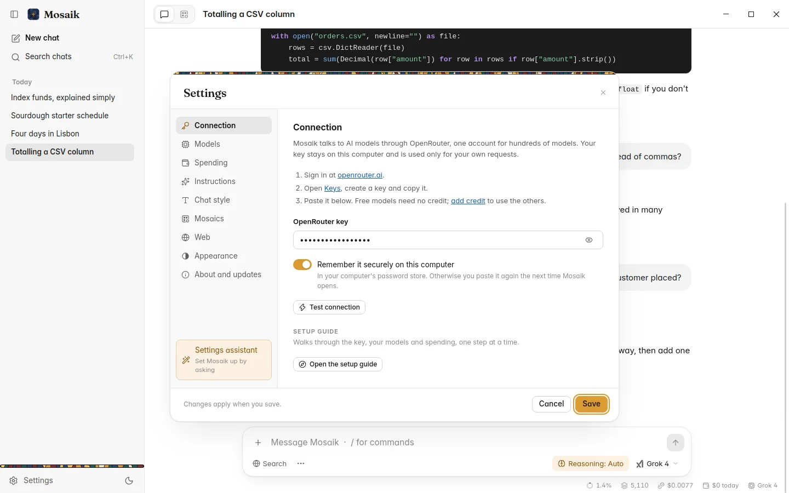Click the Totalling a CSV column title
Viewport: 789px width, 493px height.
[249, 14]
